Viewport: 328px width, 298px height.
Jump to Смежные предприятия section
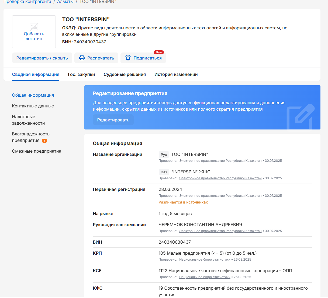click(x=37, y=151)
